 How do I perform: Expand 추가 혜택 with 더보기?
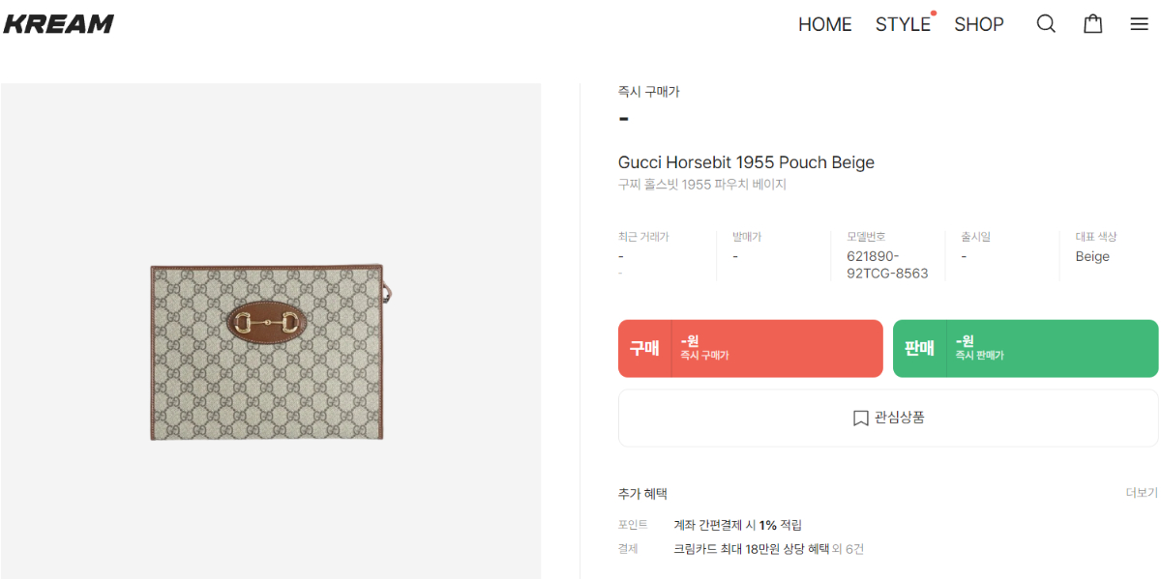point(1141,493)
